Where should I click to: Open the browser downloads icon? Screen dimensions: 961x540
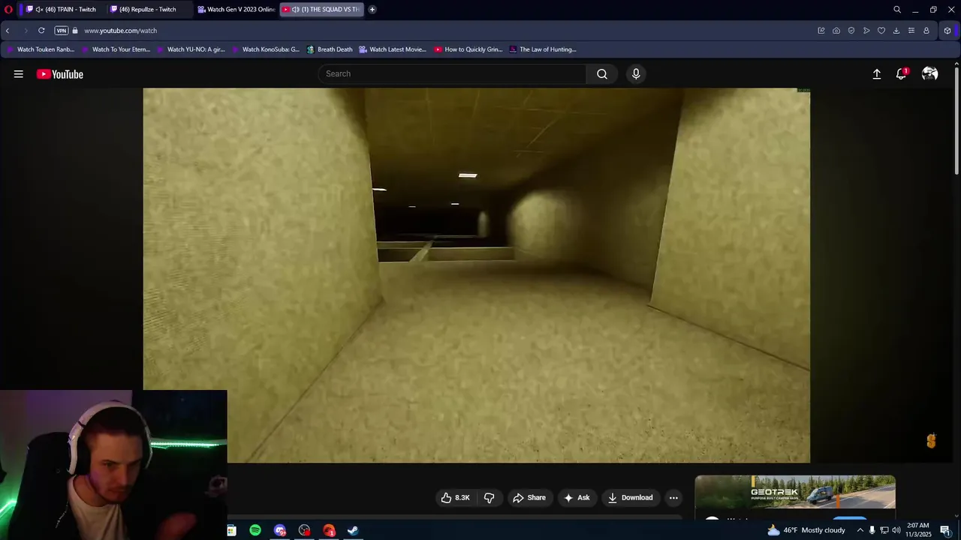point(896,31)
